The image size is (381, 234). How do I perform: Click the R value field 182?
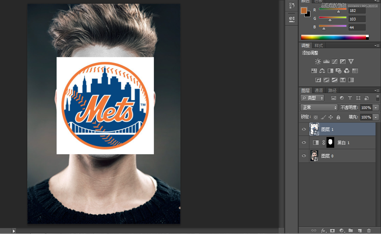pos(357,11)
